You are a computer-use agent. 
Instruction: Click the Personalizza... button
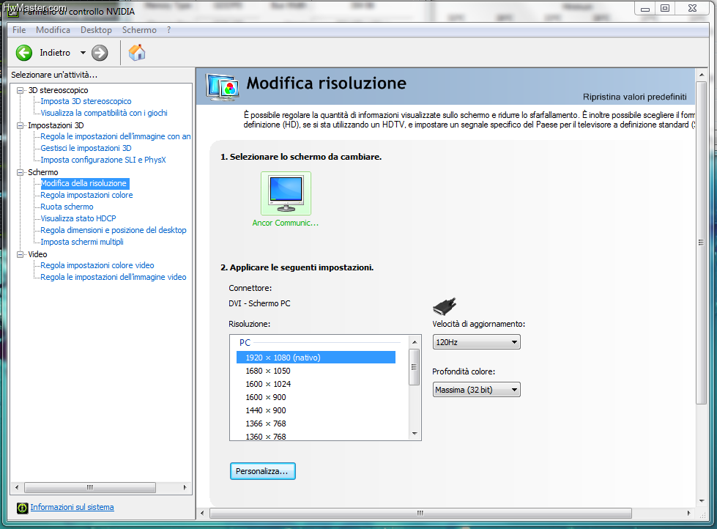(x=262, y=471)
